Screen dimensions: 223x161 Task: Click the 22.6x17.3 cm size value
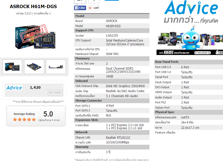click(x=190, y=128)
